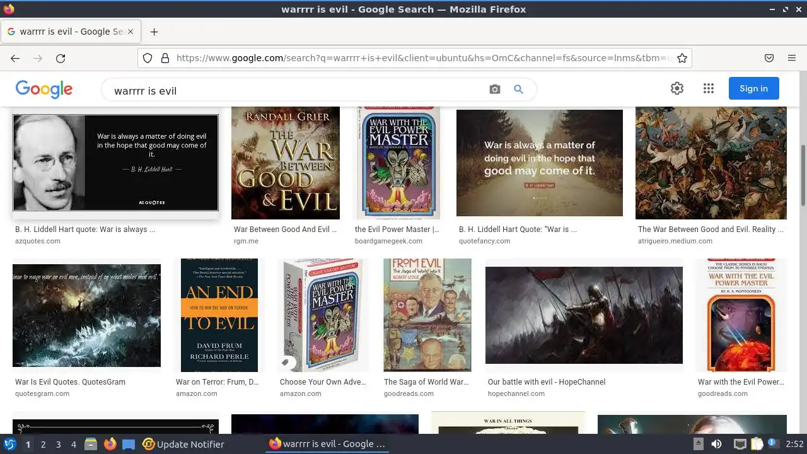Bookmark this page with the star icon
The image size is (807, 454).
click(682, 58)
